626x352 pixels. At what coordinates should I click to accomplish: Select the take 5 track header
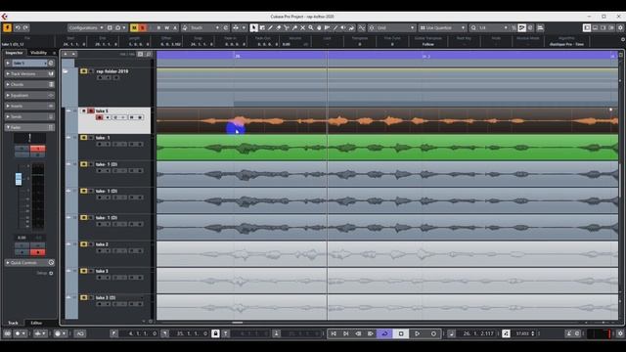(114, 120)
